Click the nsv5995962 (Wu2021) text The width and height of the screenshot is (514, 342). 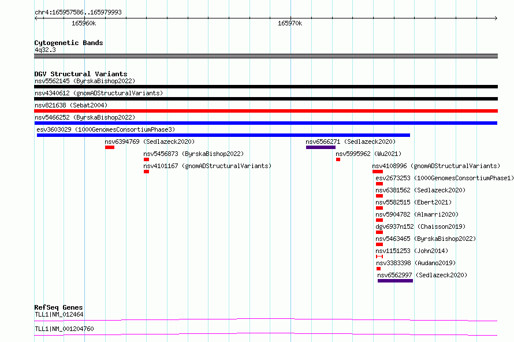point(368,154)
